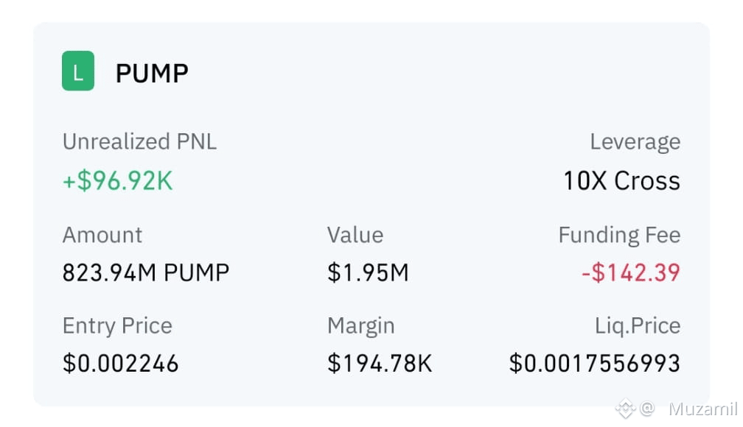Select the $1.95M position value
Image resolution: width=743 pixels, height=427 pixels.
point(368,272)
